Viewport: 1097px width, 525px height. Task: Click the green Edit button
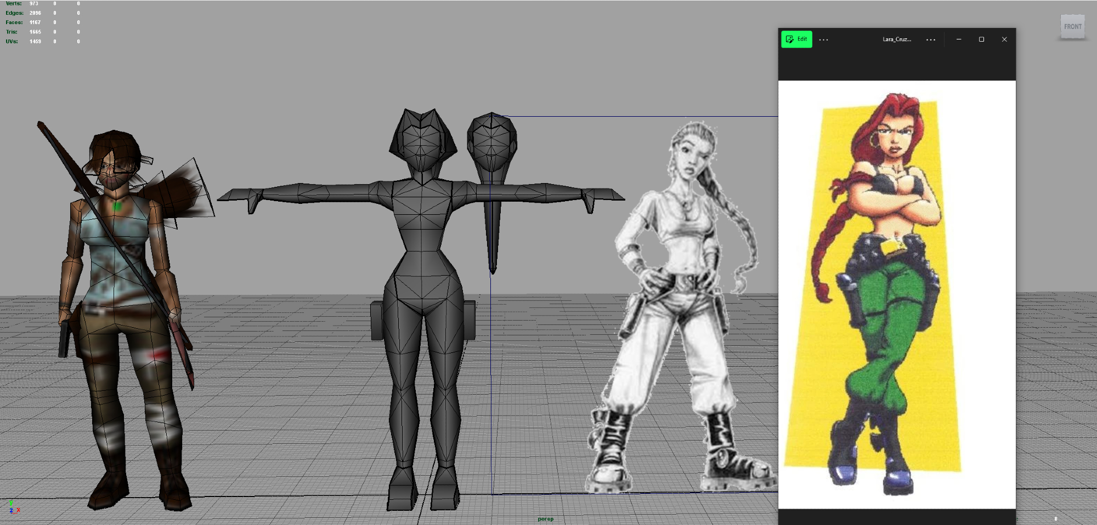click(796, 39)
